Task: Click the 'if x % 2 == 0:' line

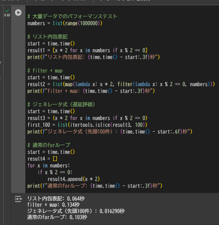Action: 55,172
